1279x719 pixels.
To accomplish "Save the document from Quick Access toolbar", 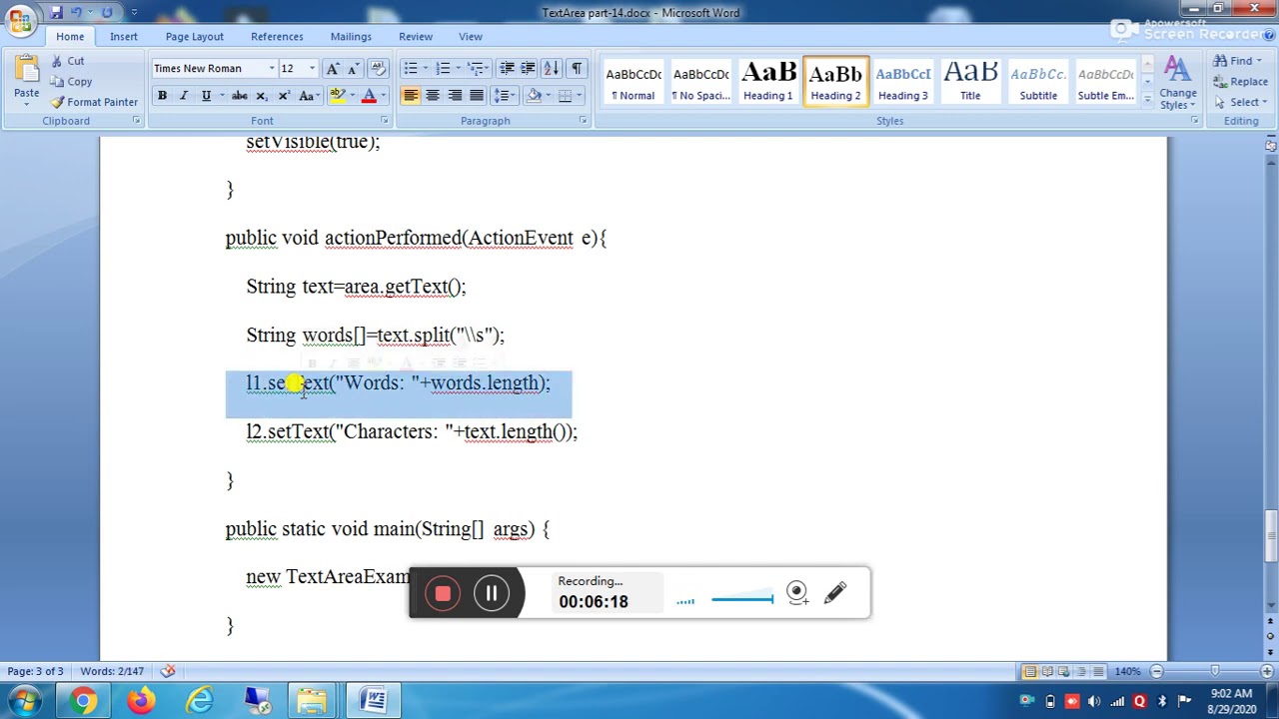I will point(56,12).
